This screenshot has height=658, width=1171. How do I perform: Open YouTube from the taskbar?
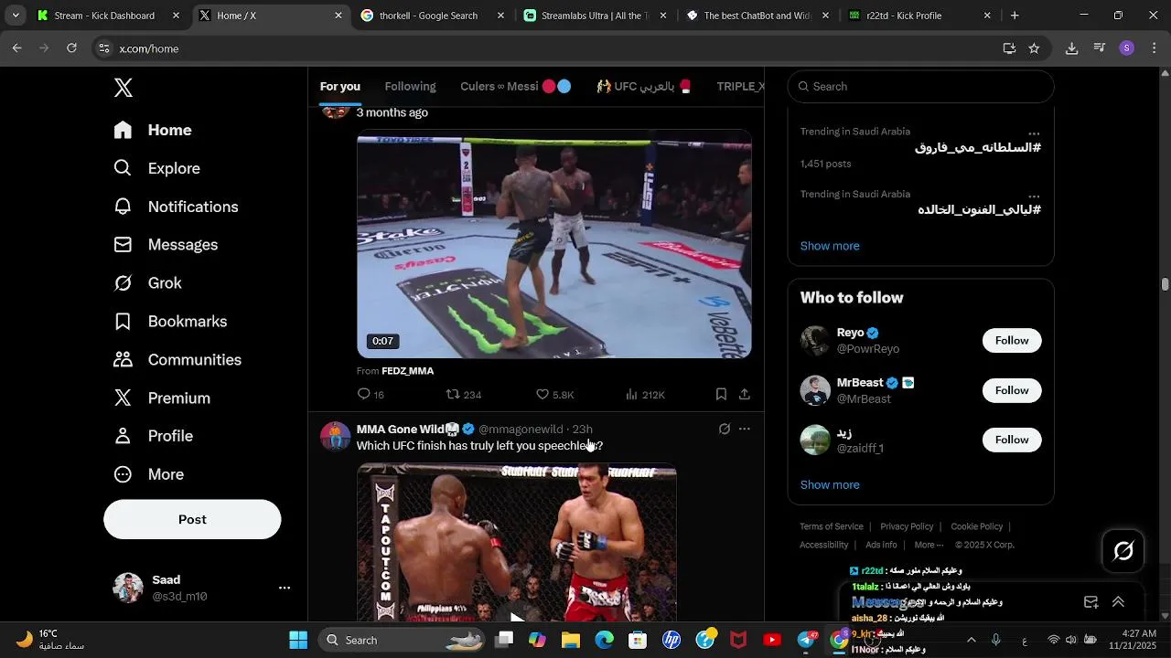[772, 640]
